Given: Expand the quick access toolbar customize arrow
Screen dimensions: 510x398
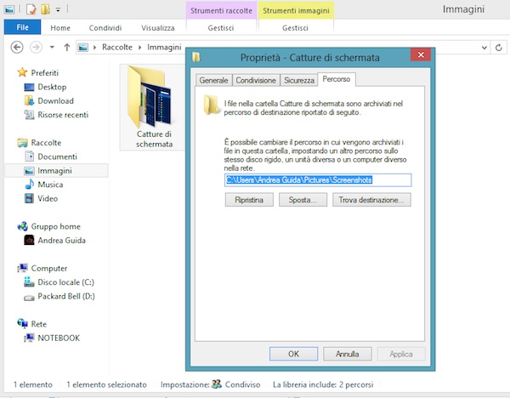Looking at the screenshot, I should [58, 11].
